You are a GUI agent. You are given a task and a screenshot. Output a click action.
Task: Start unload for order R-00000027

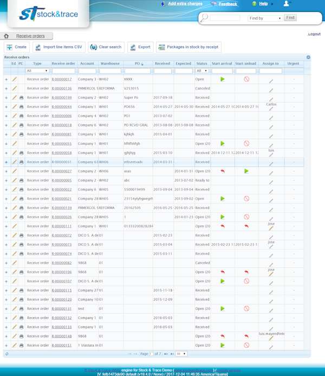coord(246,171)
